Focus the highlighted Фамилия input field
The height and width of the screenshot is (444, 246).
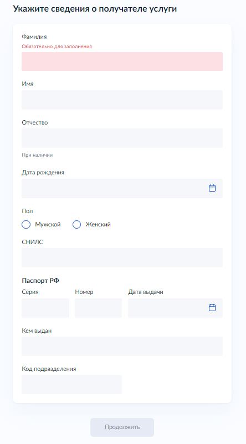tap(122, 61)
